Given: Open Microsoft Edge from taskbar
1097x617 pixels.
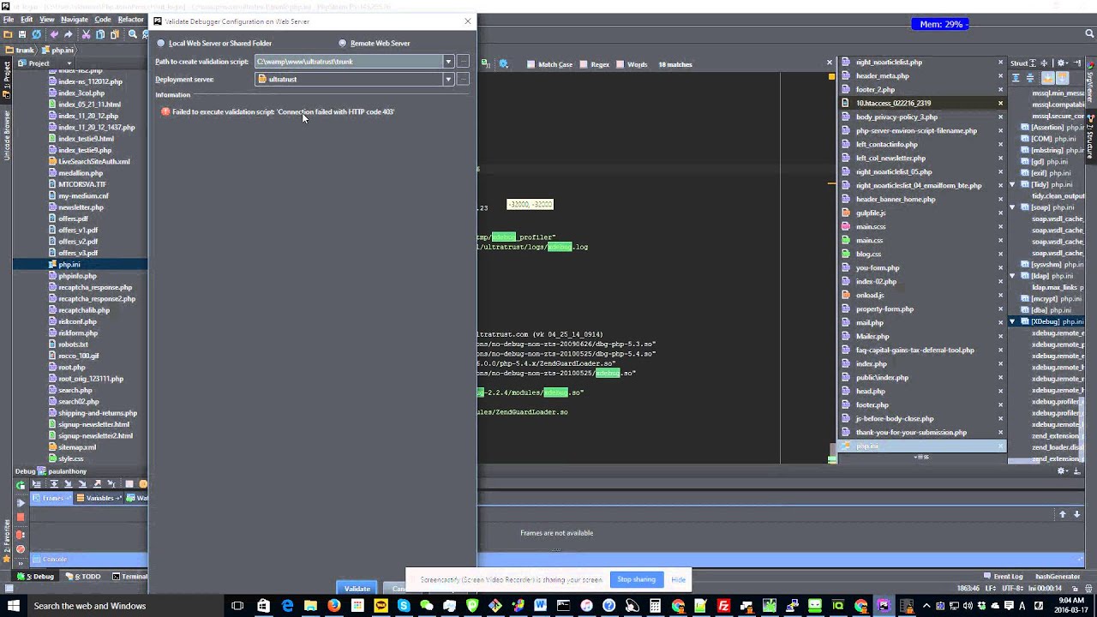Looking at the screenshot, I should click(x=287, y=606).
